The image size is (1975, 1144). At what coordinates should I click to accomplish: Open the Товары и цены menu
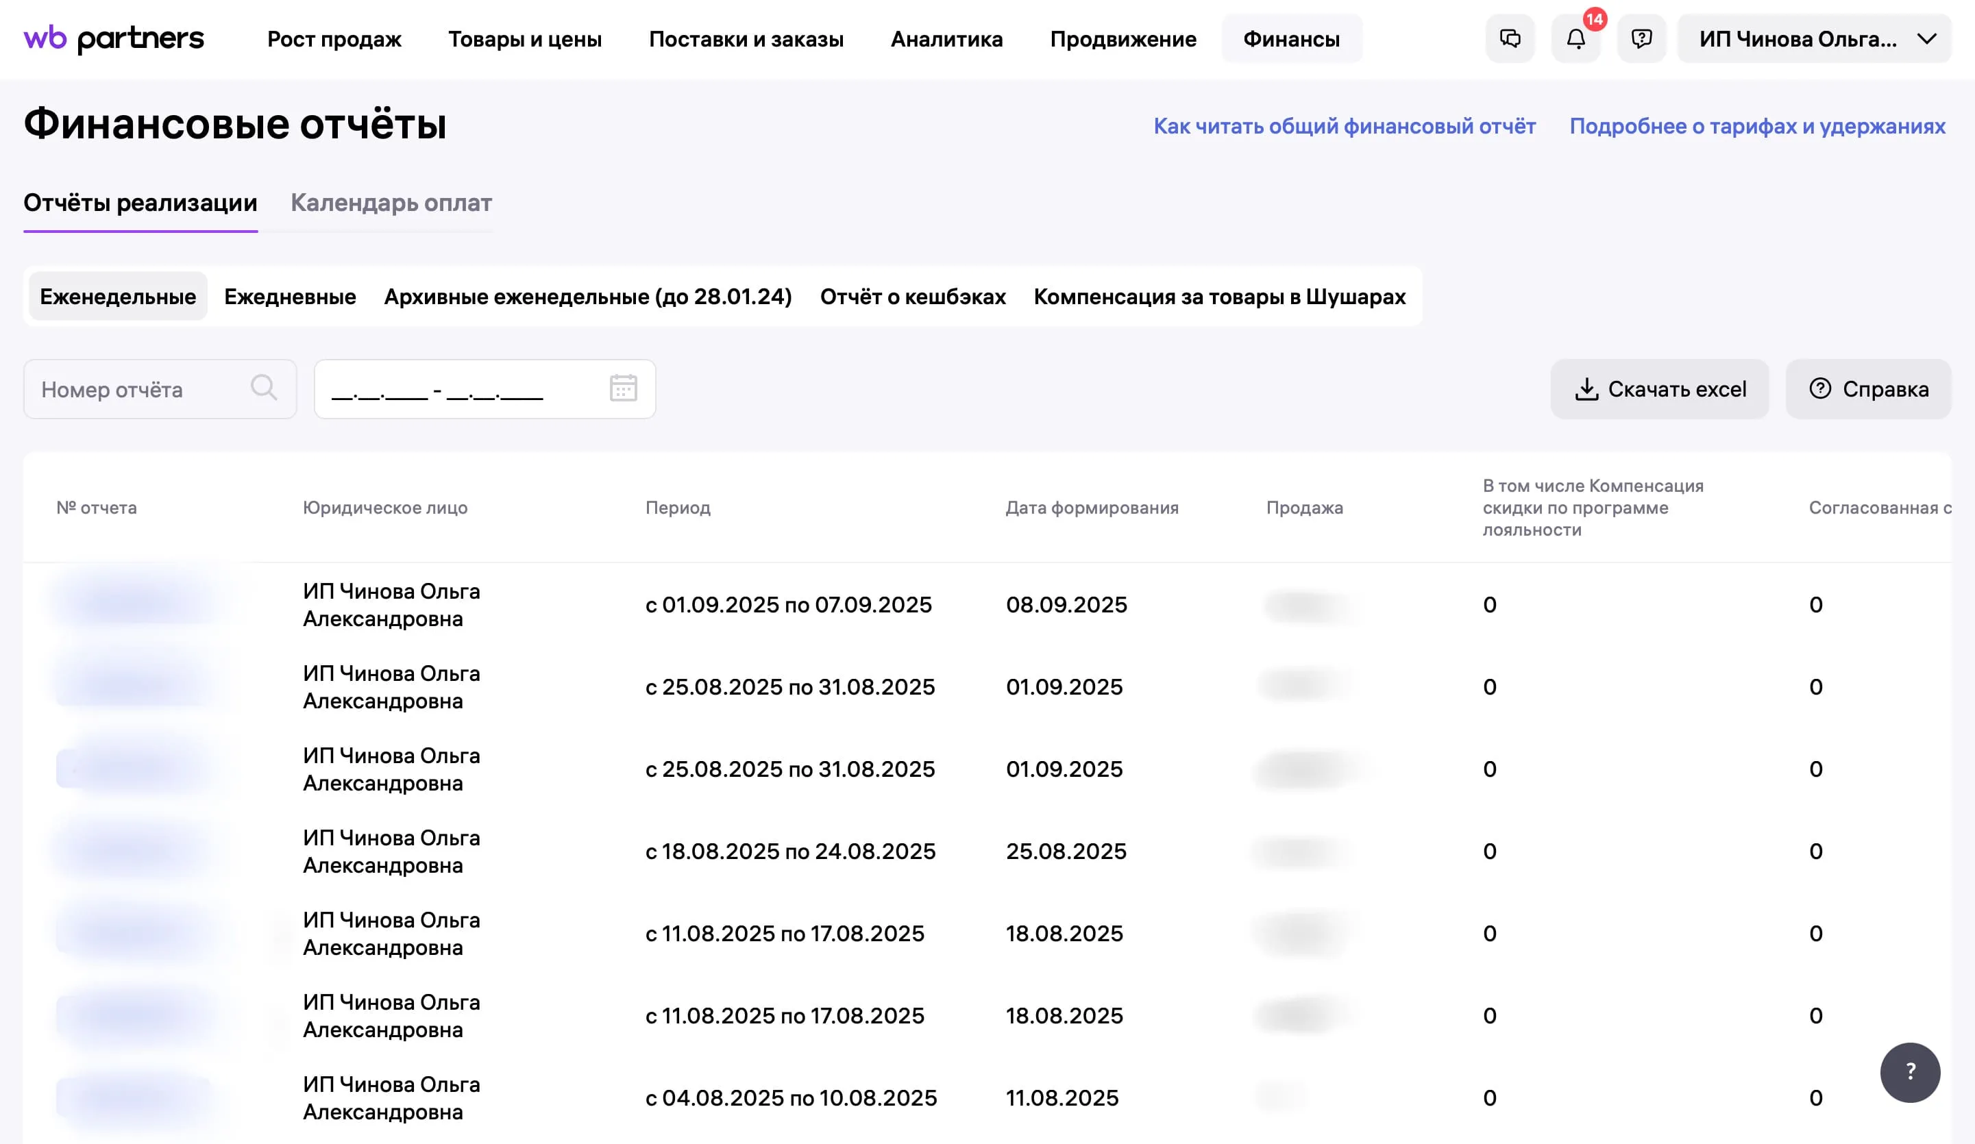click(x=524, y=38)
